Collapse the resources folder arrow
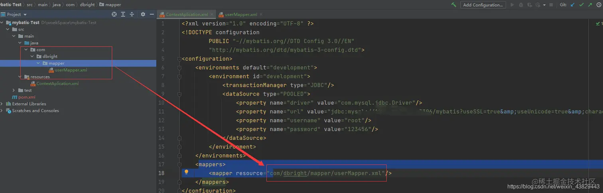Image resolution: width=603 pixels, height=193 pixels. [x=20, y=77]
